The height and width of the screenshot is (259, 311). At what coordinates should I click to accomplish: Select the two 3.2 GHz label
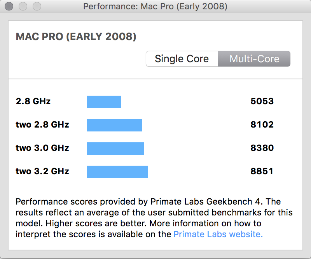click(x=42, y=172)
